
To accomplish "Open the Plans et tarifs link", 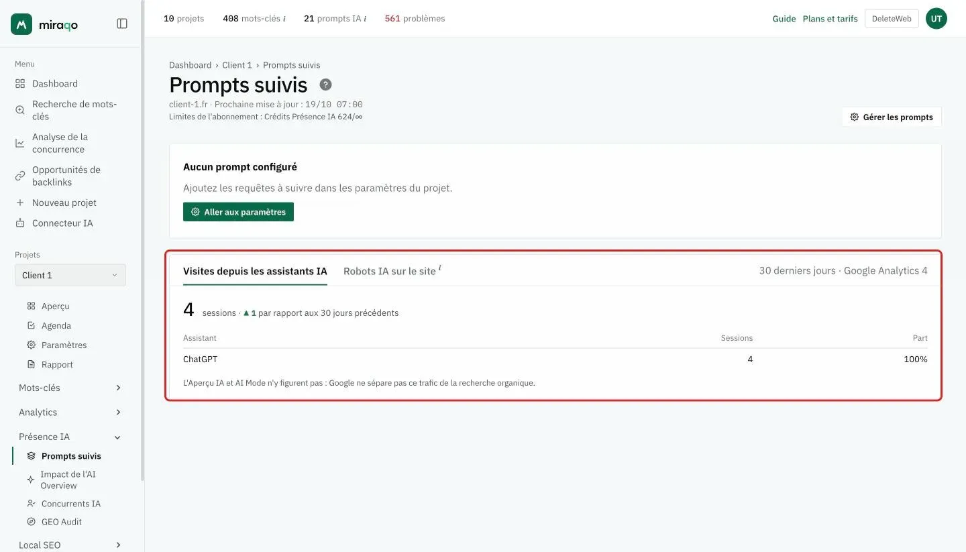I will coord(830,19).
